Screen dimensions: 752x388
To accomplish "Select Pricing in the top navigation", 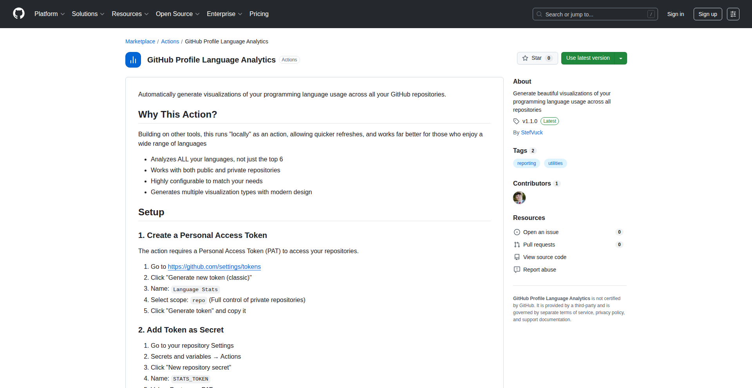I will coord(259,14).
